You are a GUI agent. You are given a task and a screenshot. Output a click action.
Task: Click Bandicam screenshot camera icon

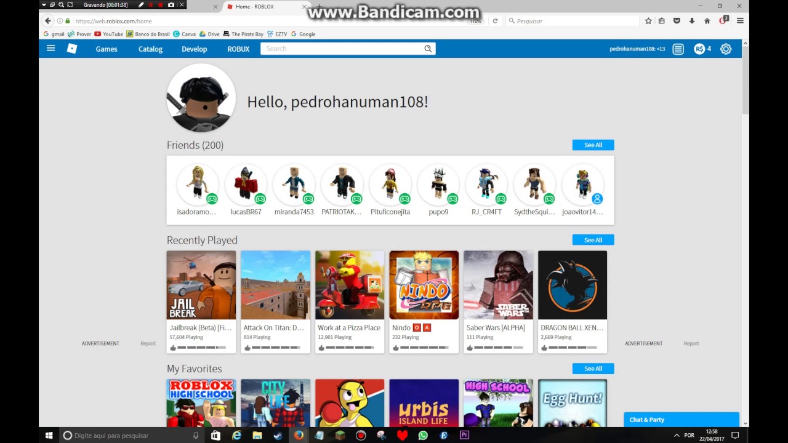click(171, 5)
